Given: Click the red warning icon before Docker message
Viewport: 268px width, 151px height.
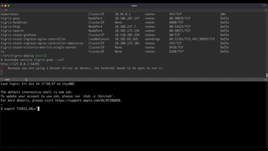Looking at the screenshot, I should click(x=2, y=68).
